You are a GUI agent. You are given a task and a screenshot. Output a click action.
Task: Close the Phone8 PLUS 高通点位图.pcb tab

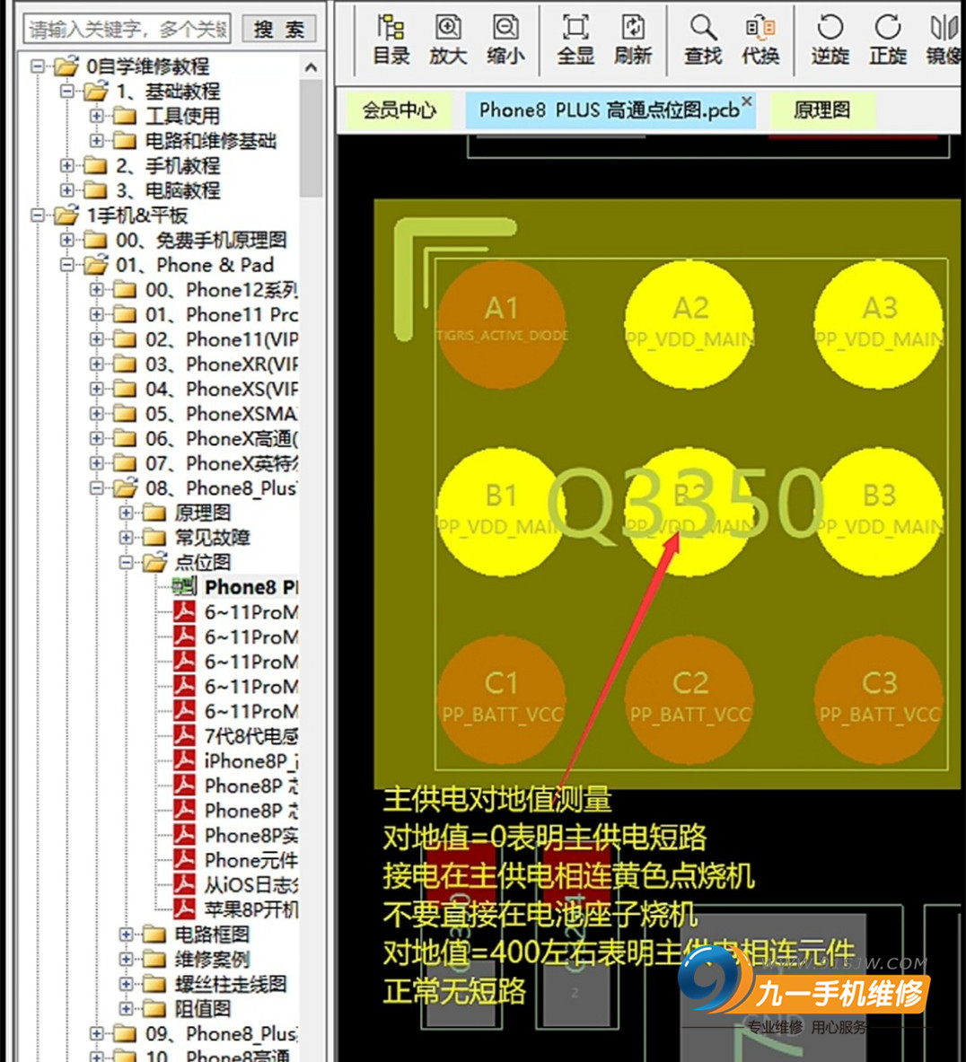747,101
